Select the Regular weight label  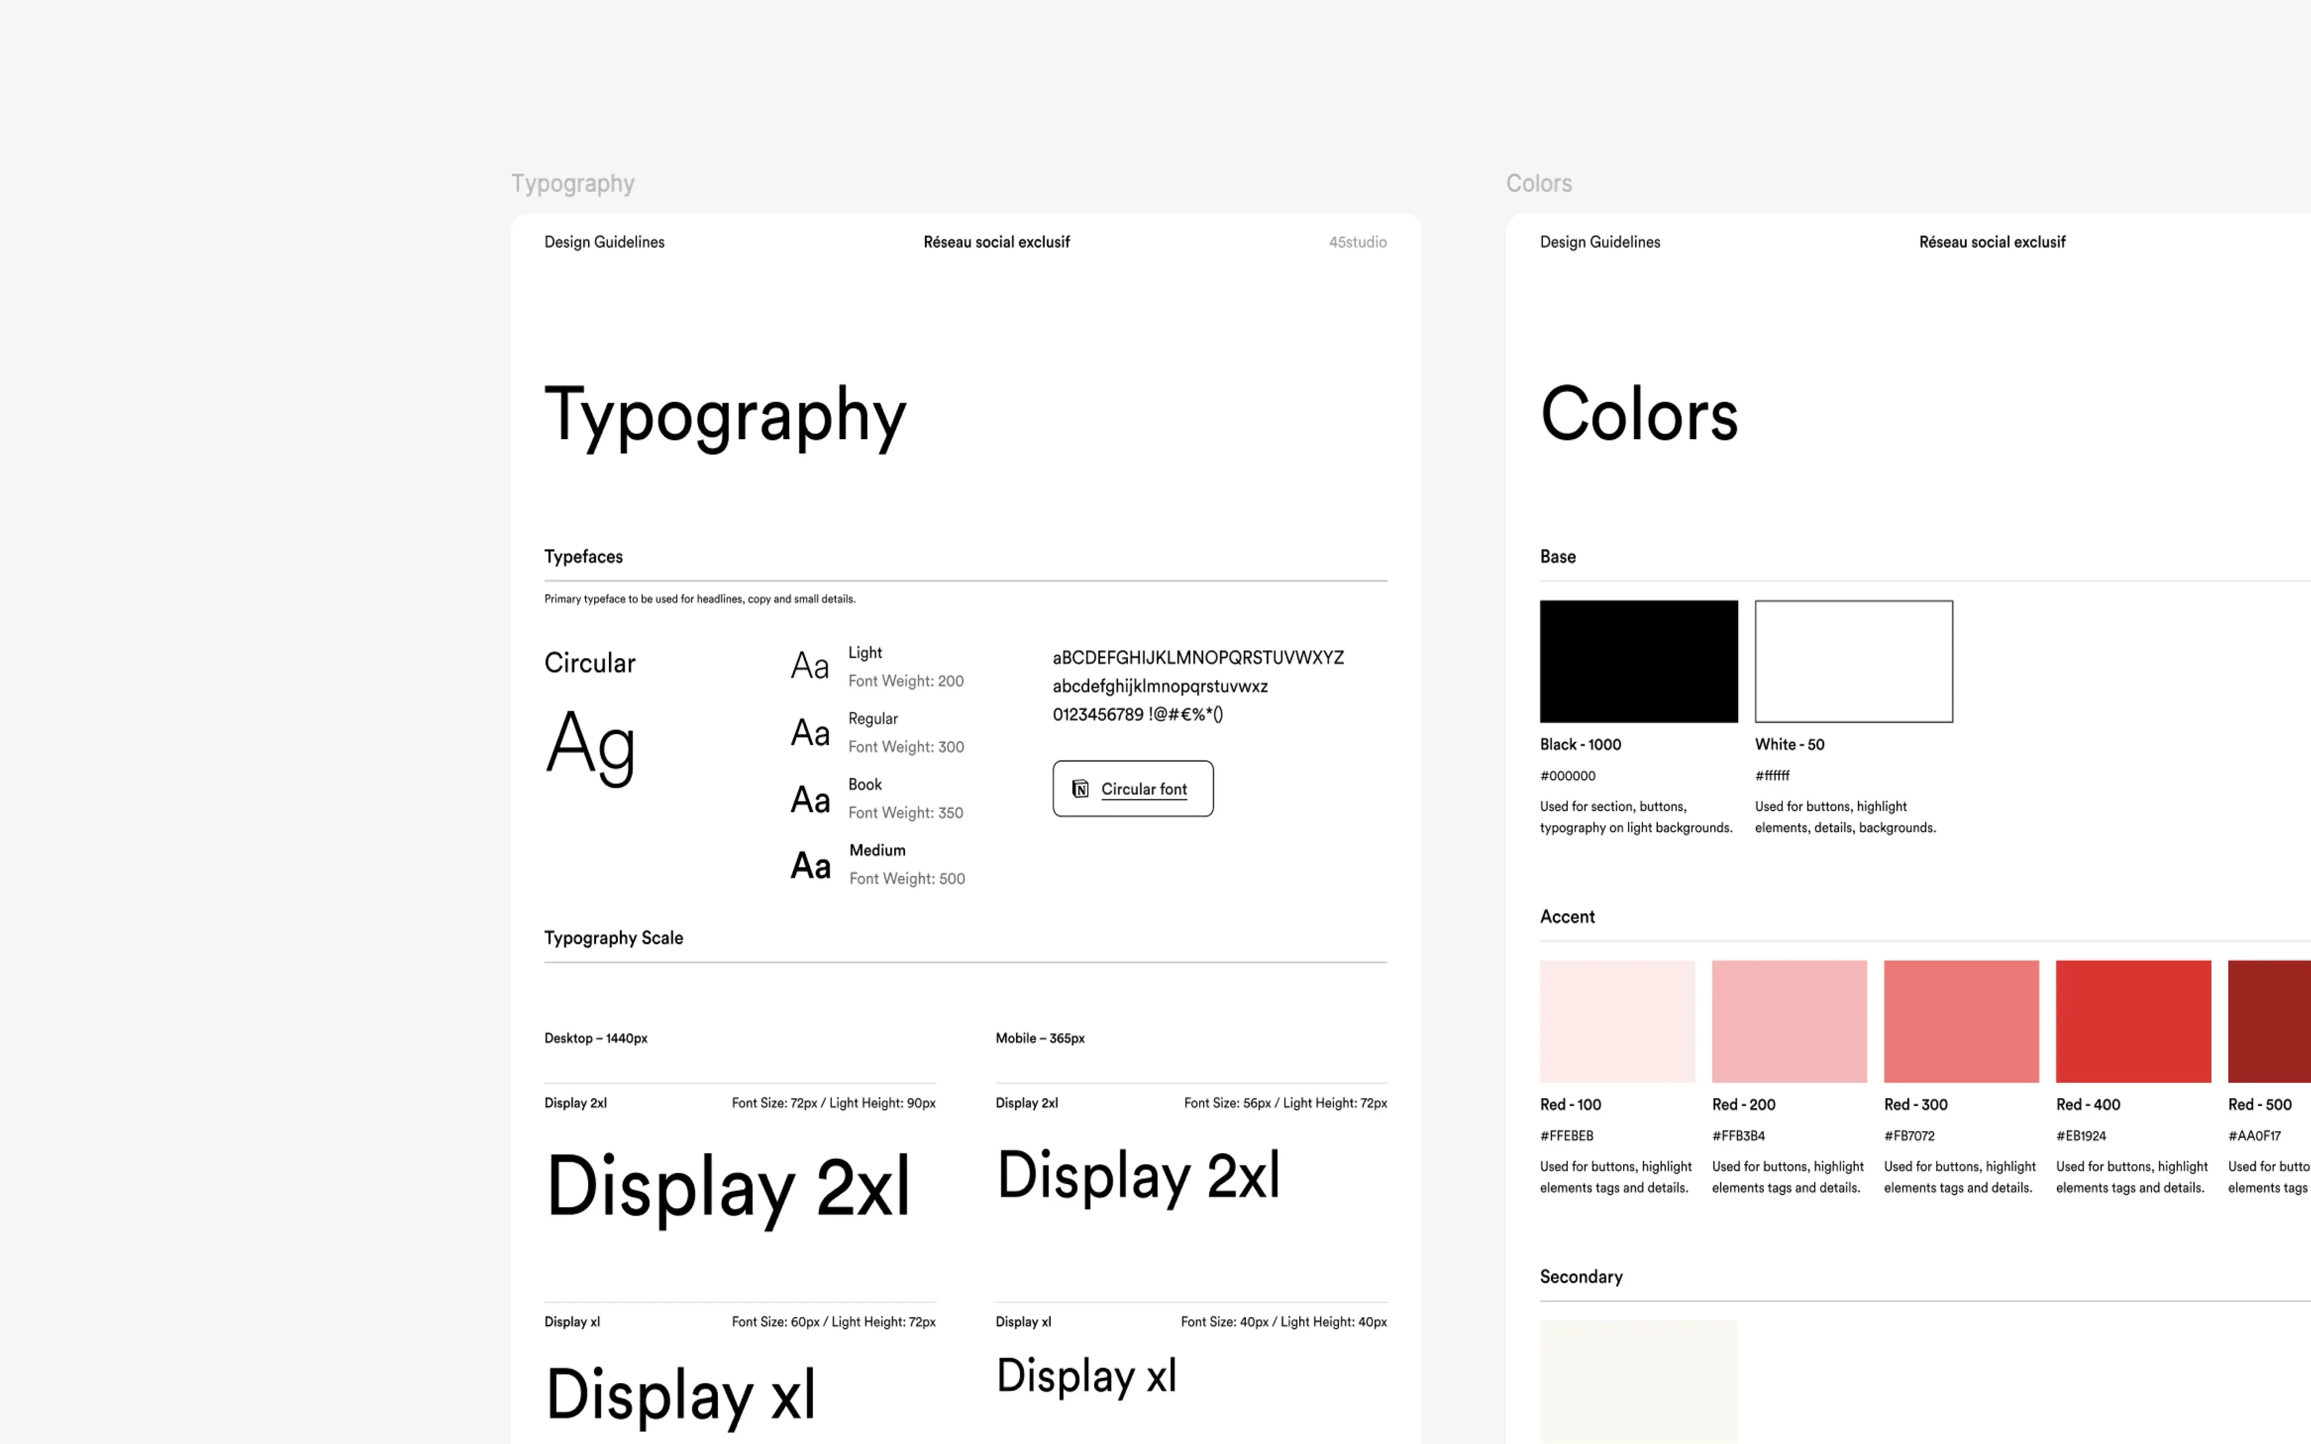873,719
